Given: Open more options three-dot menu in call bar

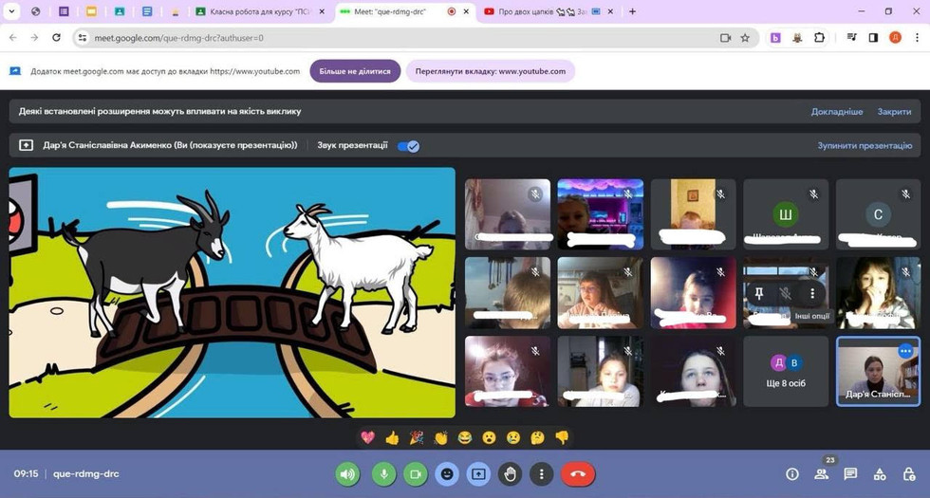Looking at the screenshot, I should (541, 474).
